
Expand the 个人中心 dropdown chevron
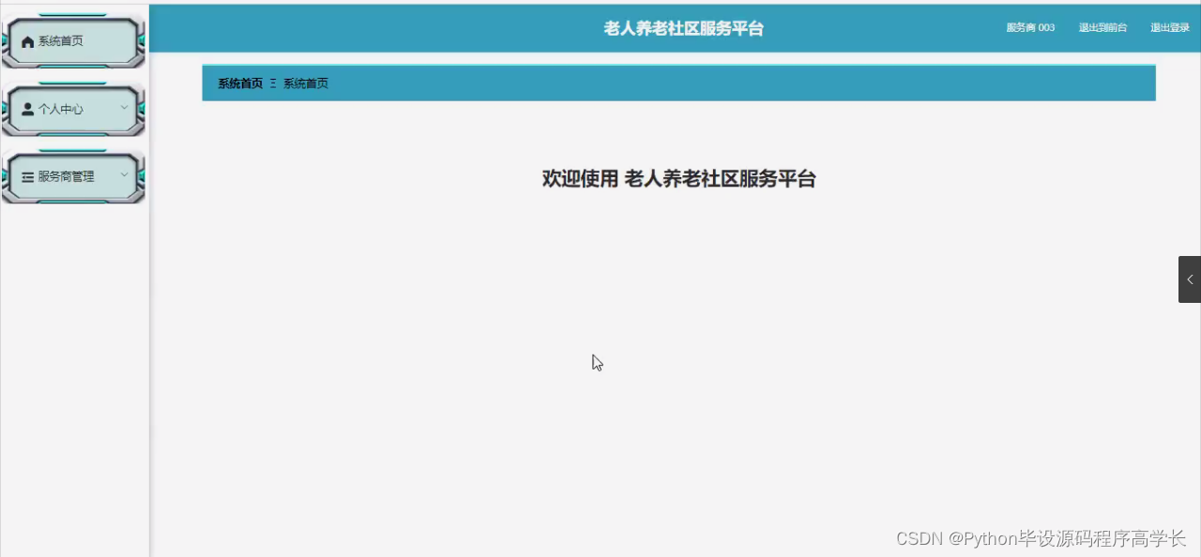[125, 109]
